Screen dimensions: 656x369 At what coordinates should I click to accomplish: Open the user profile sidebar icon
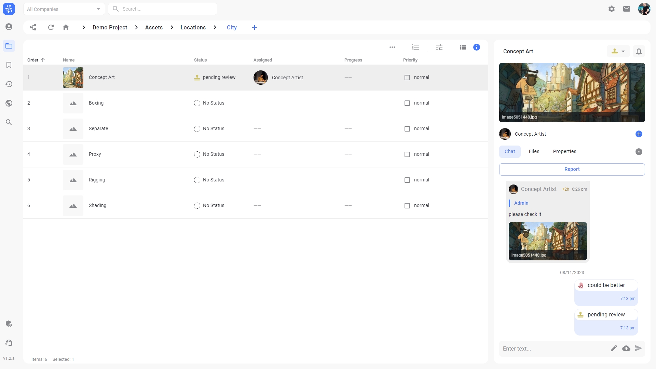[x=9, y=27]
